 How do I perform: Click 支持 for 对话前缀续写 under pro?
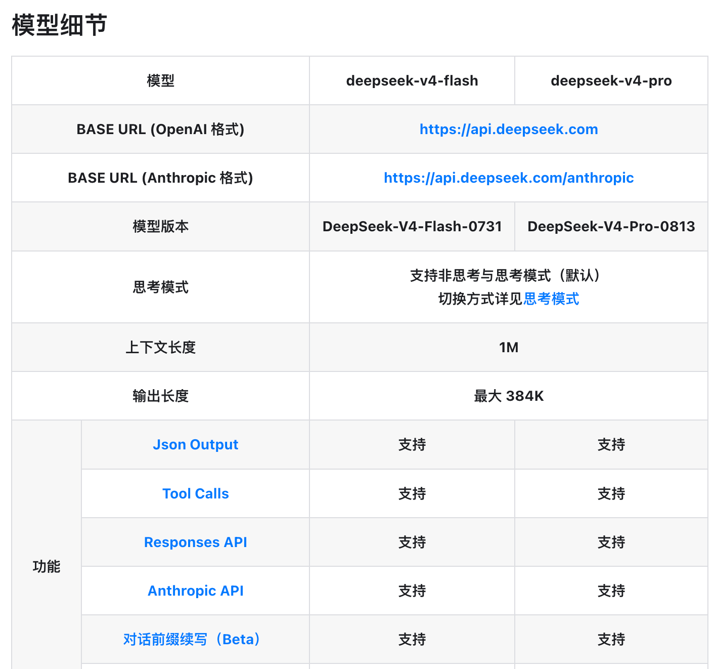[x=611, y=640]
